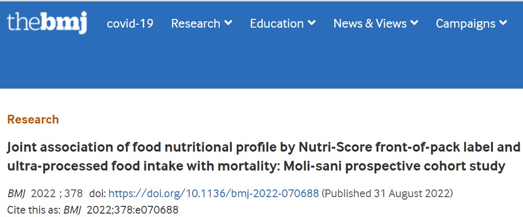This screenshot has height=217, width=523.
Task: Open the covid-19 menu item
Action: point(130,23)
